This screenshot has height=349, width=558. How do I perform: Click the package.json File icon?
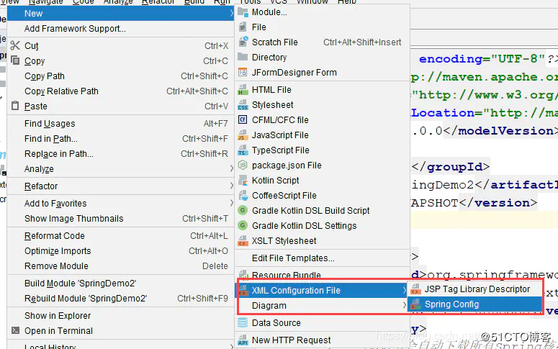[x=243, y=165]
